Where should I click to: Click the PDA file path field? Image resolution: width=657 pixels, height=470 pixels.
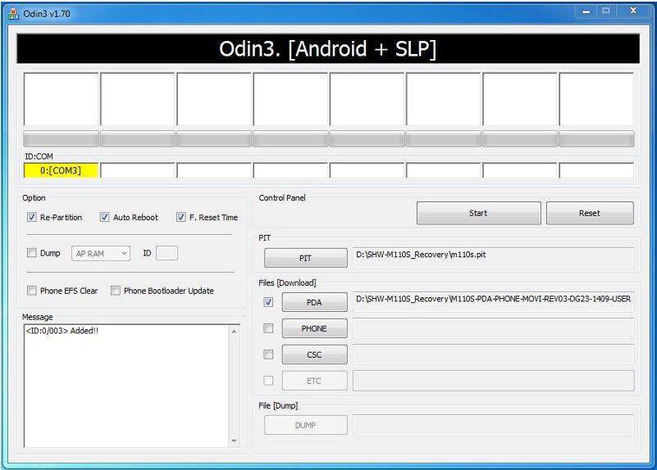coord(494,301)
